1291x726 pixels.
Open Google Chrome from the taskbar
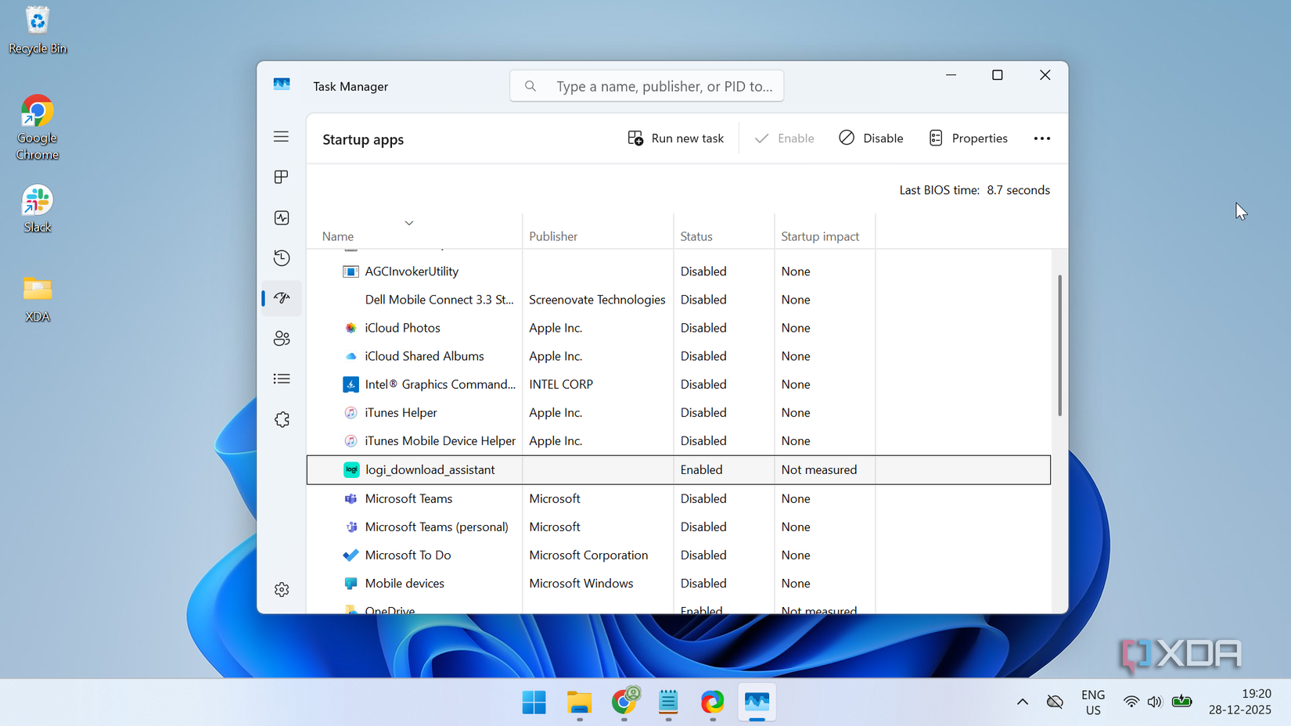coord(624,703)
